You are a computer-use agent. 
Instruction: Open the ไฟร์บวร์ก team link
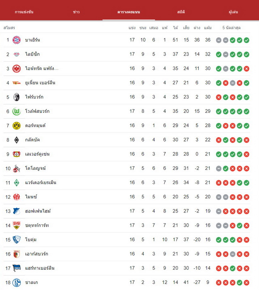pos(34,97)
